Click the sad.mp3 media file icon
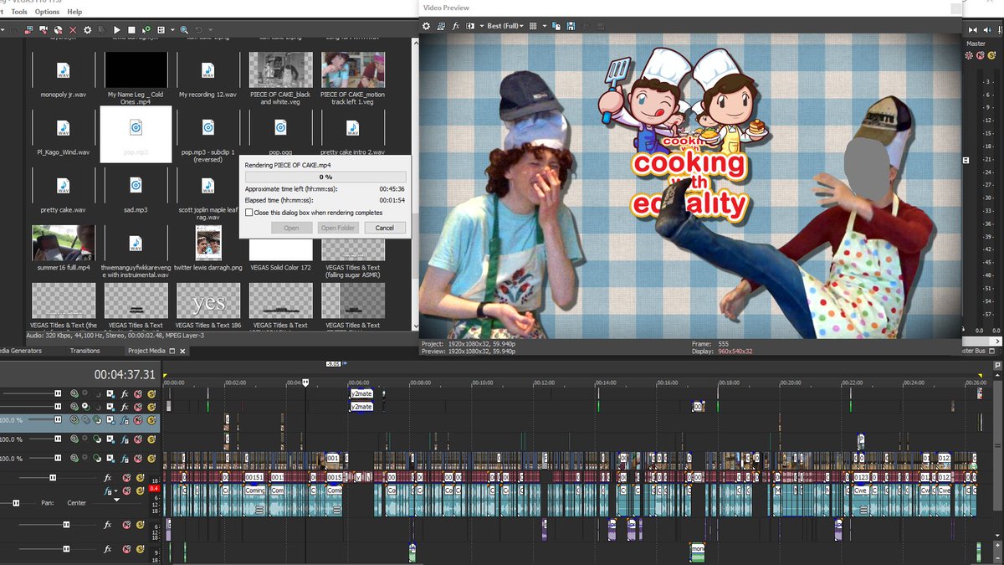Viewport: 1004px width, 565px height. click(x=136, y=185)
